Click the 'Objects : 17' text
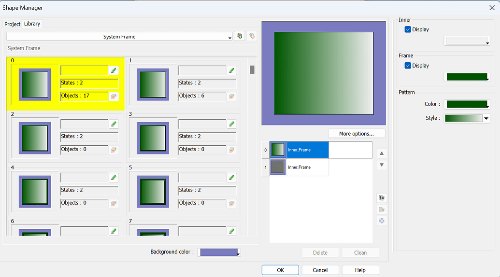The width and height of the screenshot is (500, 277). pyautogui.click(x=75, y=96)
